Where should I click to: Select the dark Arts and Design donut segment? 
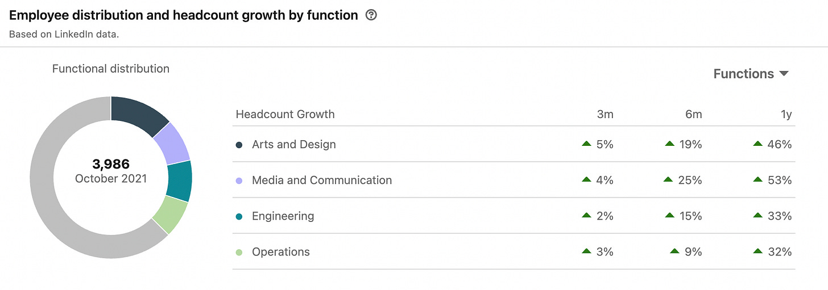(x=138, y=115)
